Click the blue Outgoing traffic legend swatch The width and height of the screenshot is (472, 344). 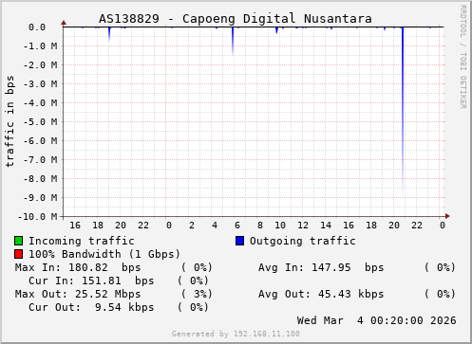coord(239,241)
